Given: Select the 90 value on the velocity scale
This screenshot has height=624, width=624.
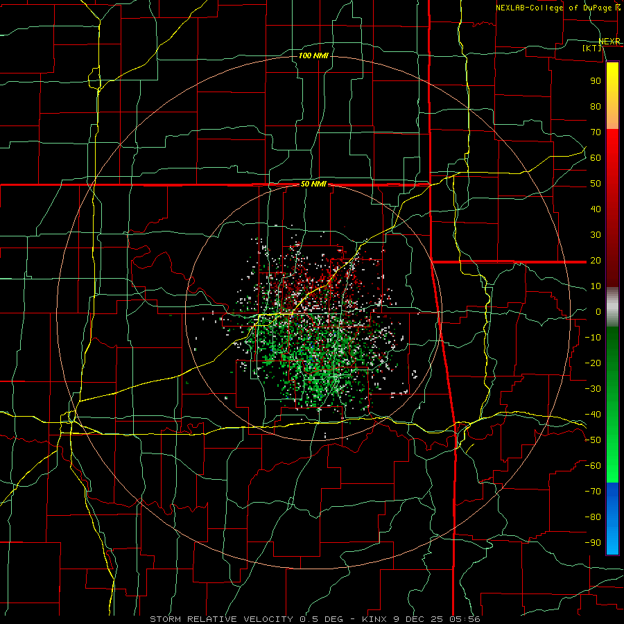Looking at the screenshot, I should click(596, 81).
